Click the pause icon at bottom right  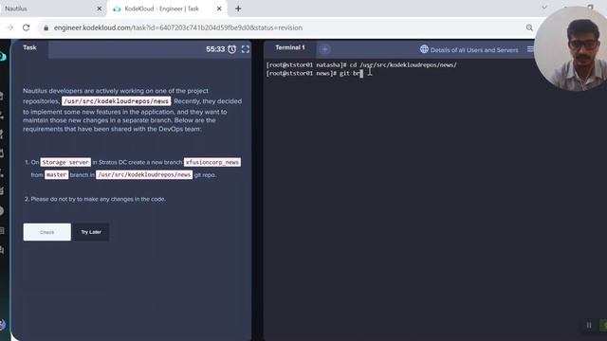pos(589,325)
